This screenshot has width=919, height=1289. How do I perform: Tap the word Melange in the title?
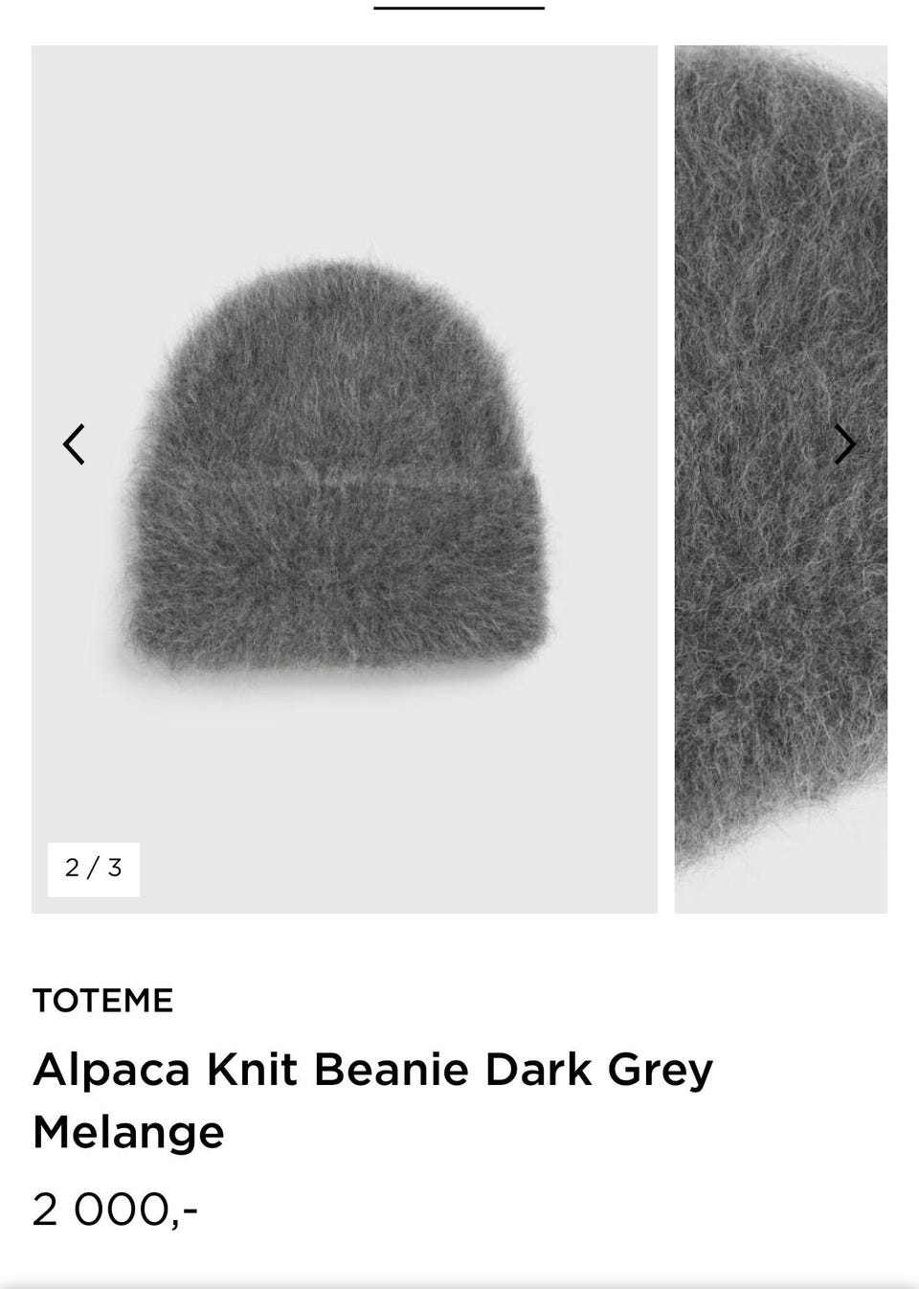point(128,1132)
